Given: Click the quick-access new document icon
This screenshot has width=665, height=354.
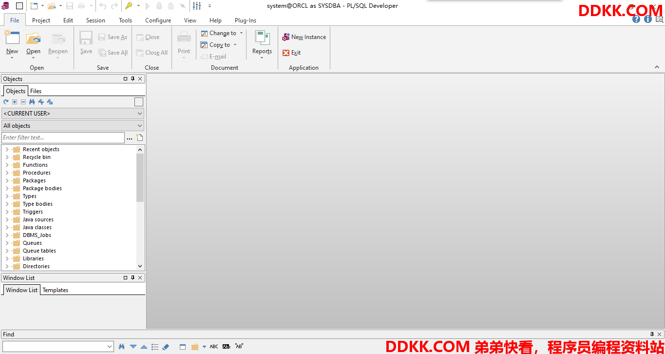Looking at the screenshot, I should pos(34,6).
